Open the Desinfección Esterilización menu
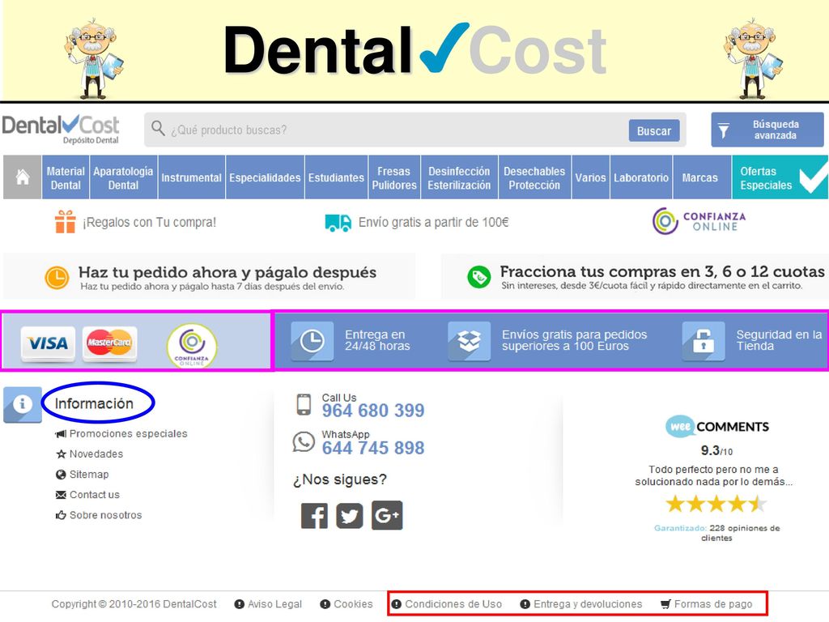The width and height of the screenshot is (829, 622). click(x=459, y=177)
